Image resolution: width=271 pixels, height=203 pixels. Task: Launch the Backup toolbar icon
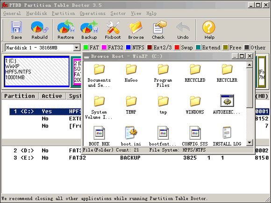[x=89, y=27]
